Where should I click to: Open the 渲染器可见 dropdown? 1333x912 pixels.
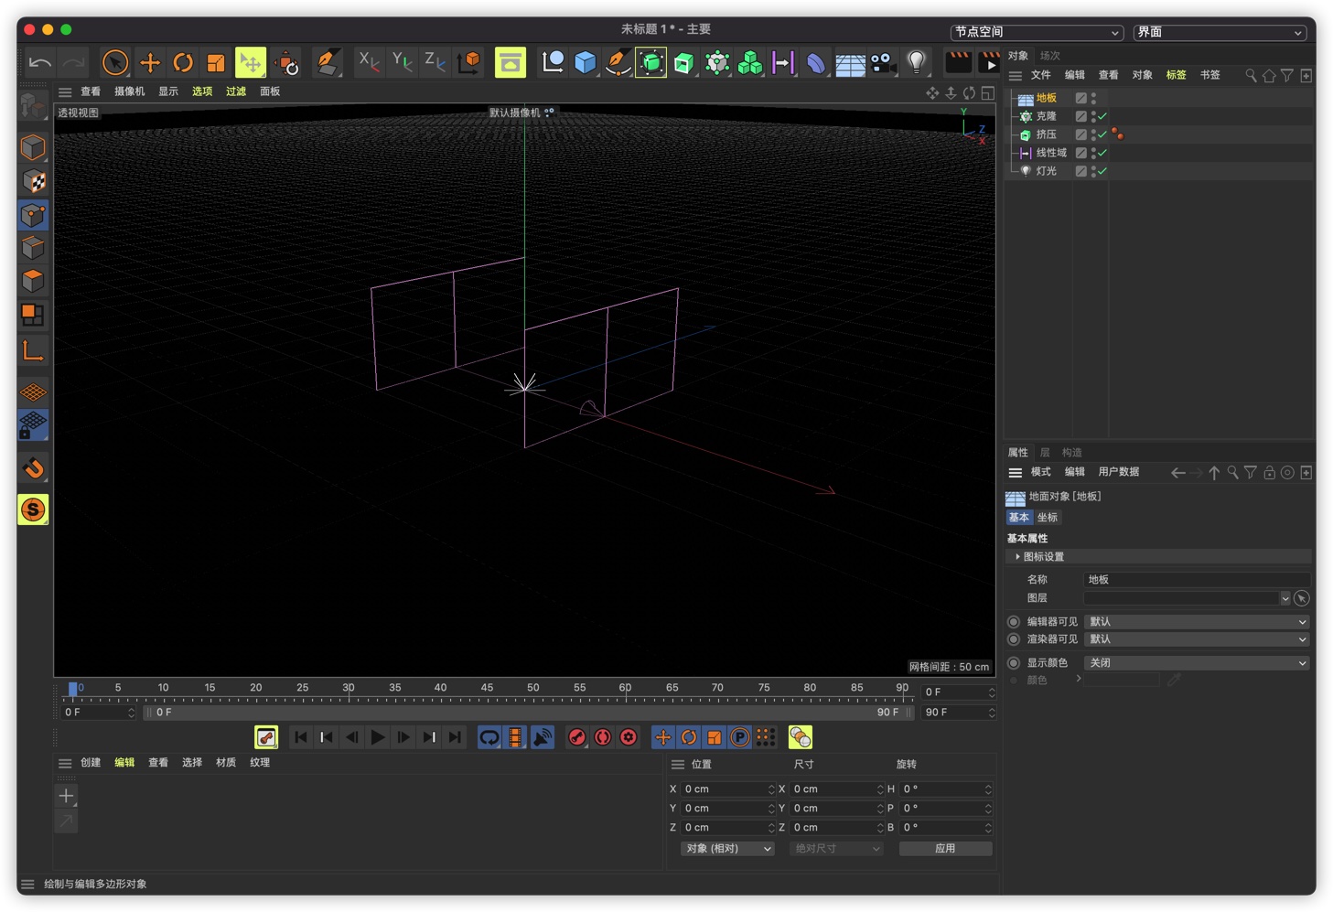coord(1197,639)
